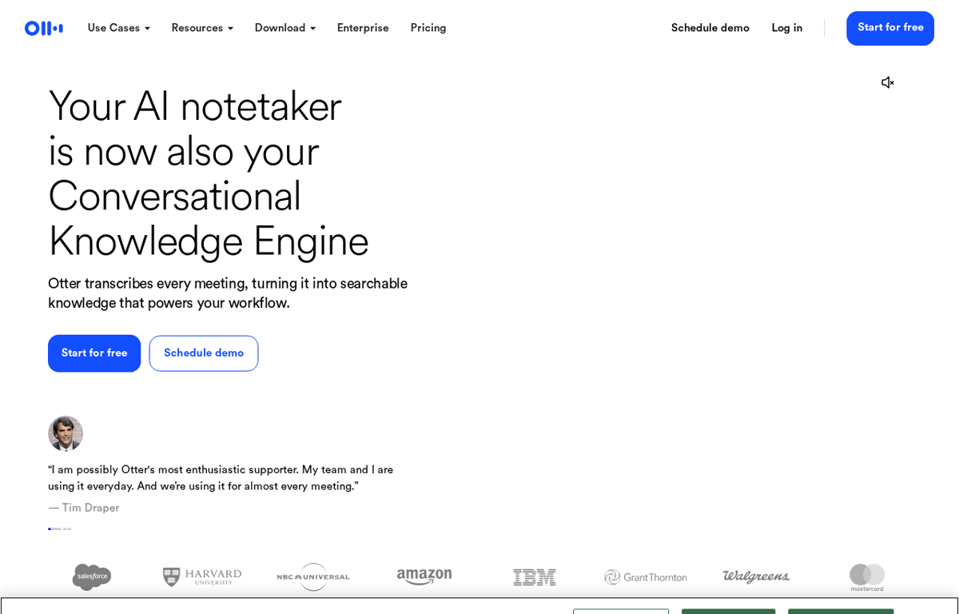Expand the Use Cases menu
The image size is (959, 614).
[119, 28]
